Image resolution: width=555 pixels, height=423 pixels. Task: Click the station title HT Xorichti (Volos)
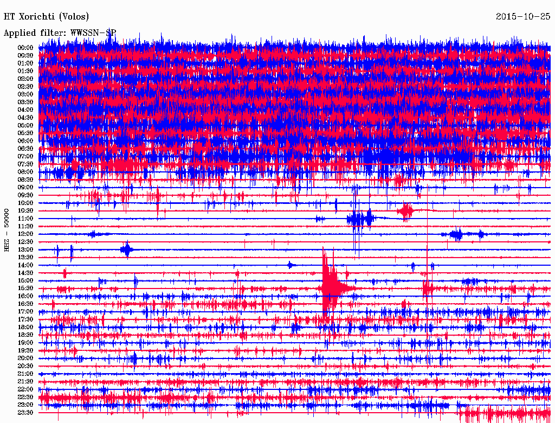point(47,17)
